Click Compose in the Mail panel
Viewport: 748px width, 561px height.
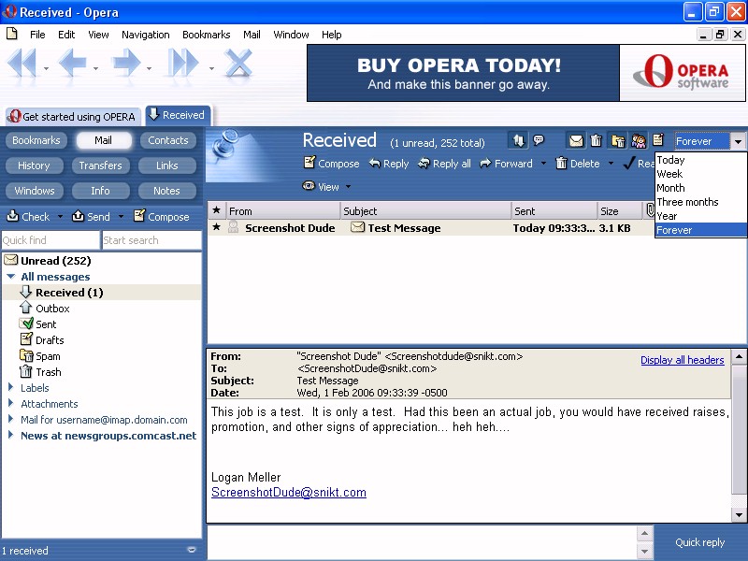coord(161,217)
